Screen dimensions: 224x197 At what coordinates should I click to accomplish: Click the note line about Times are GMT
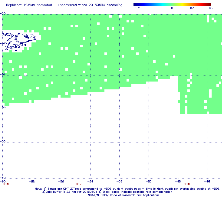(x=127, y=189)
